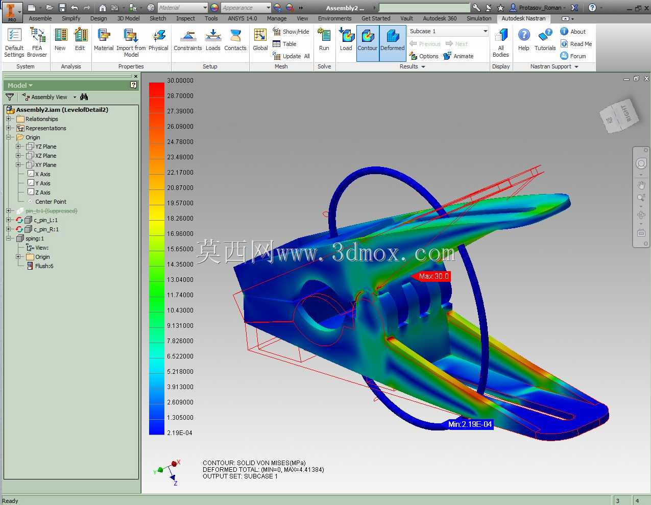Click the ViewCube RIGHT face
Image resolution: width=651 pixels, height=505 pixels.
[x=626, y=112]
